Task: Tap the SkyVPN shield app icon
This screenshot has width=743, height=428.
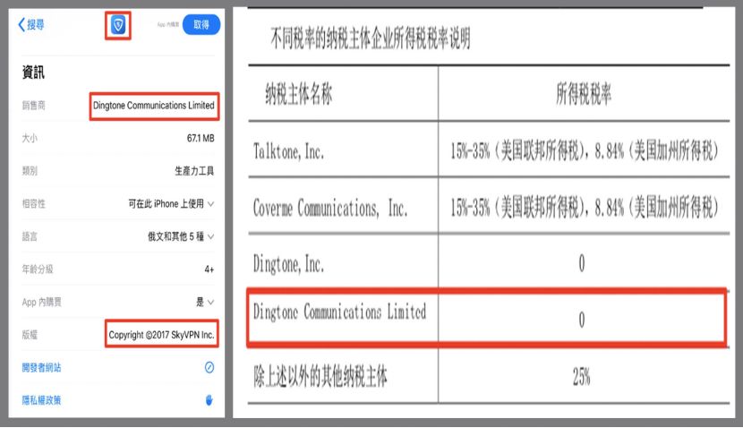Action: click(118, 25)
